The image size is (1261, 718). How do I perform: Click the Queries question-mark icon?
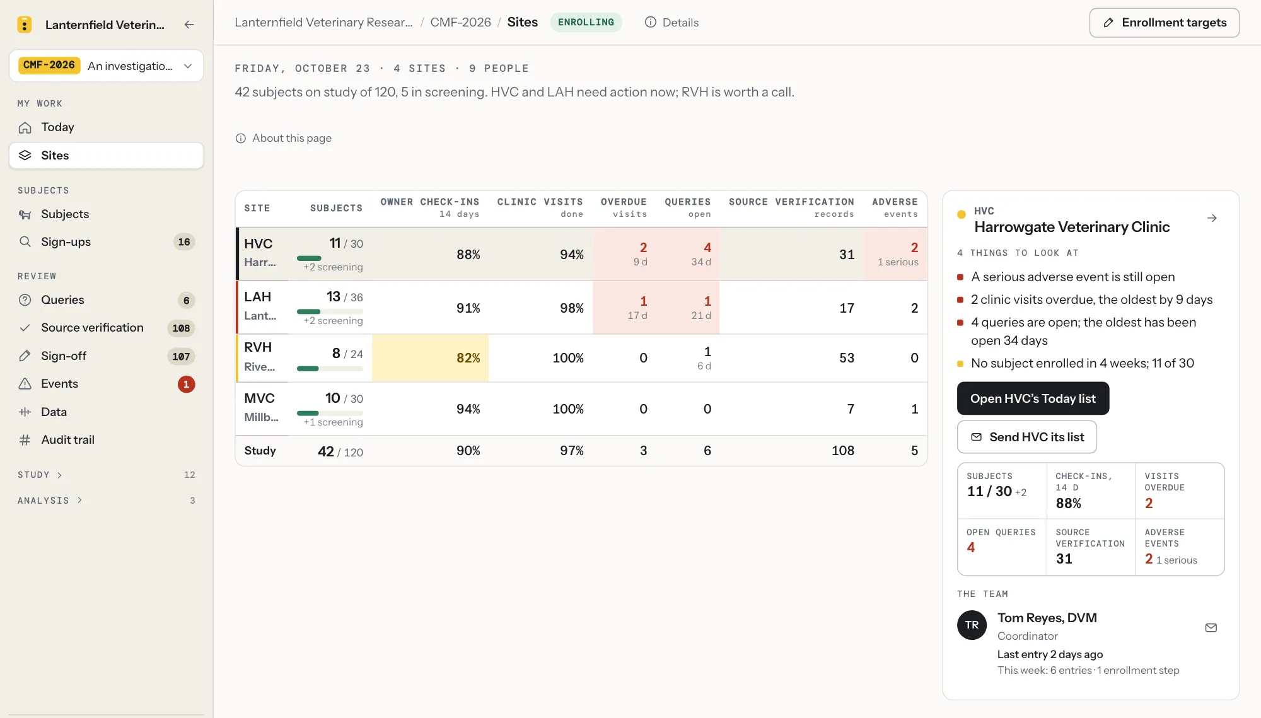(25, 300)
